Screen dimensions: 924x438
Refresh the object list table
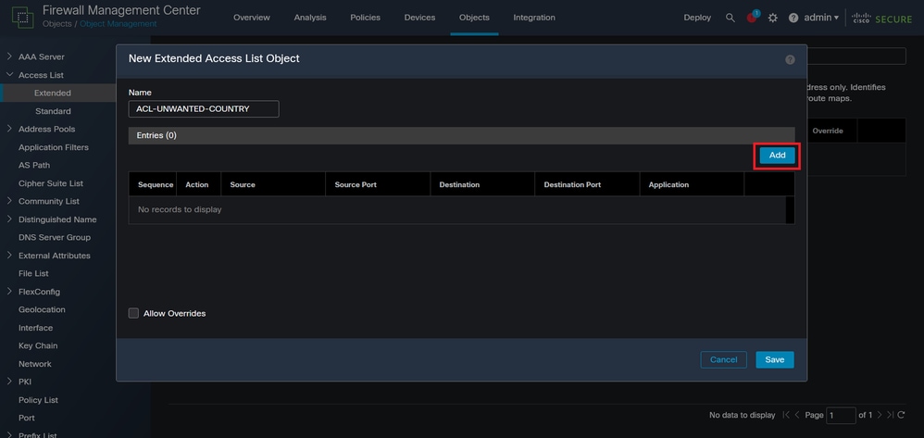(x=901, y=415)
